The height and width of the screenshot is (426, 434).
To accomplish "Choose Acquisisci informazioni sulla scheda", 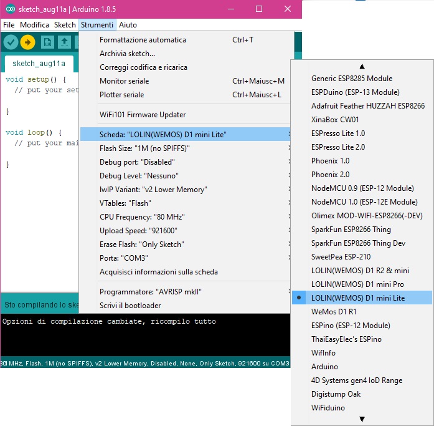I will pos(185,272).
